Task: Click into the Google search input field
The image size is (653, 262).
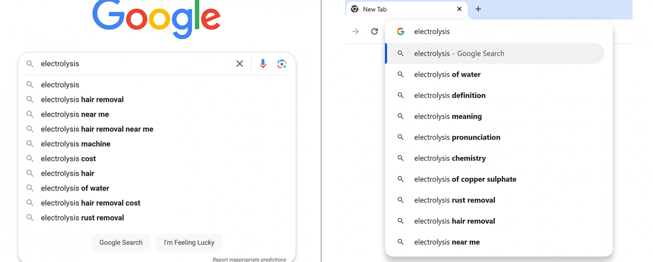Action: [133, 64]
